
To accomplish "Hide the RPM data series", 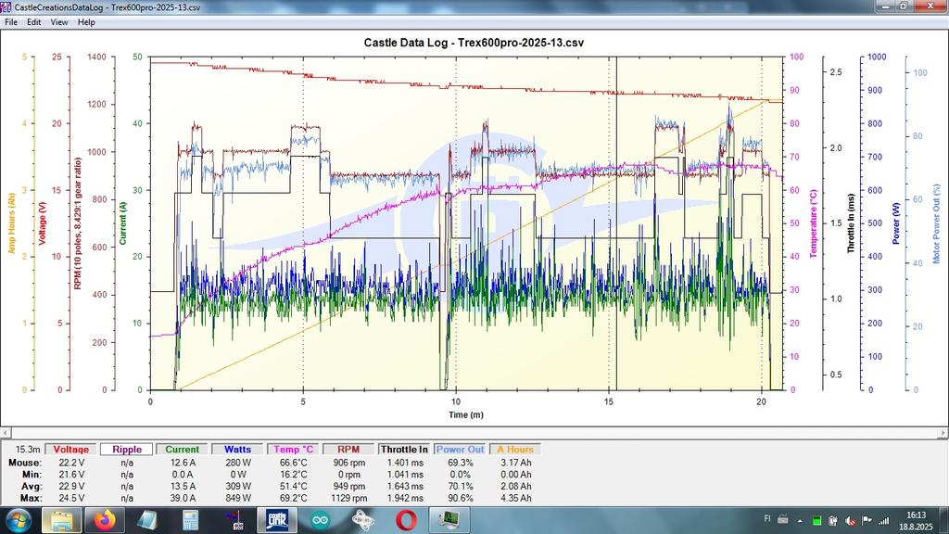I will [x=348, y=450].
